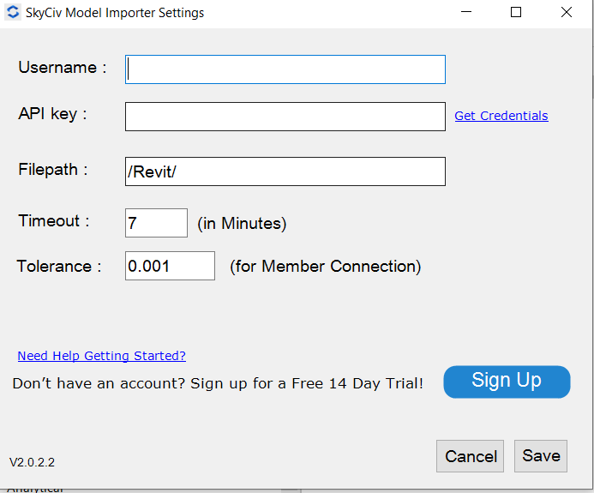Focus the Username text field
Viewport: 594px width, 493px height.
pos(285,69)
